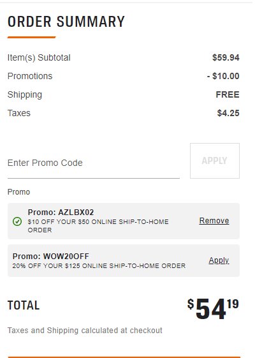Click the 20% off $125 order description
The height and width of the screenshot is (358, 255).
99,266
